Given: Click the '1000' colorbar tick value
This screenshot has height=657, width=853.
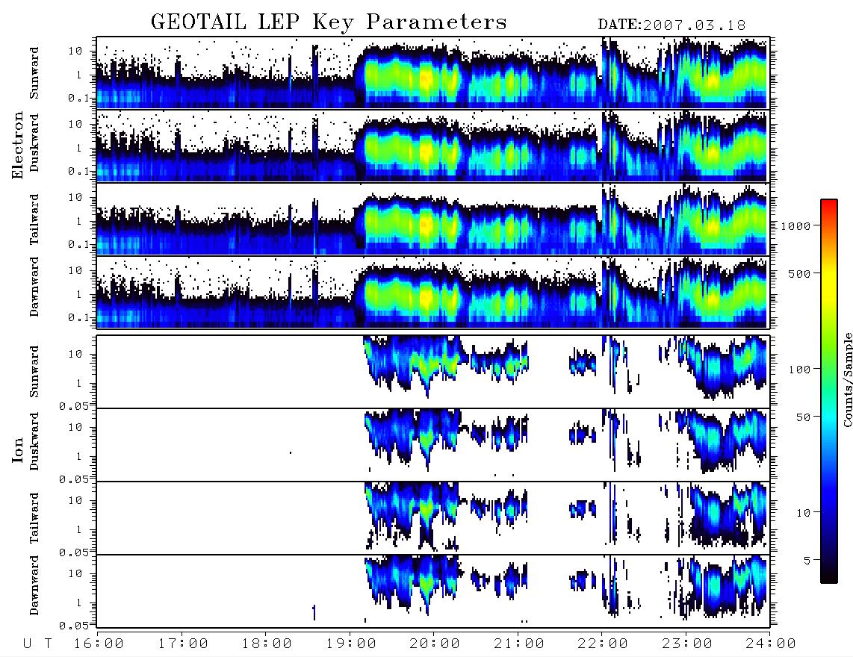Looking at the screenshot, I should click(x=796, y=226).
